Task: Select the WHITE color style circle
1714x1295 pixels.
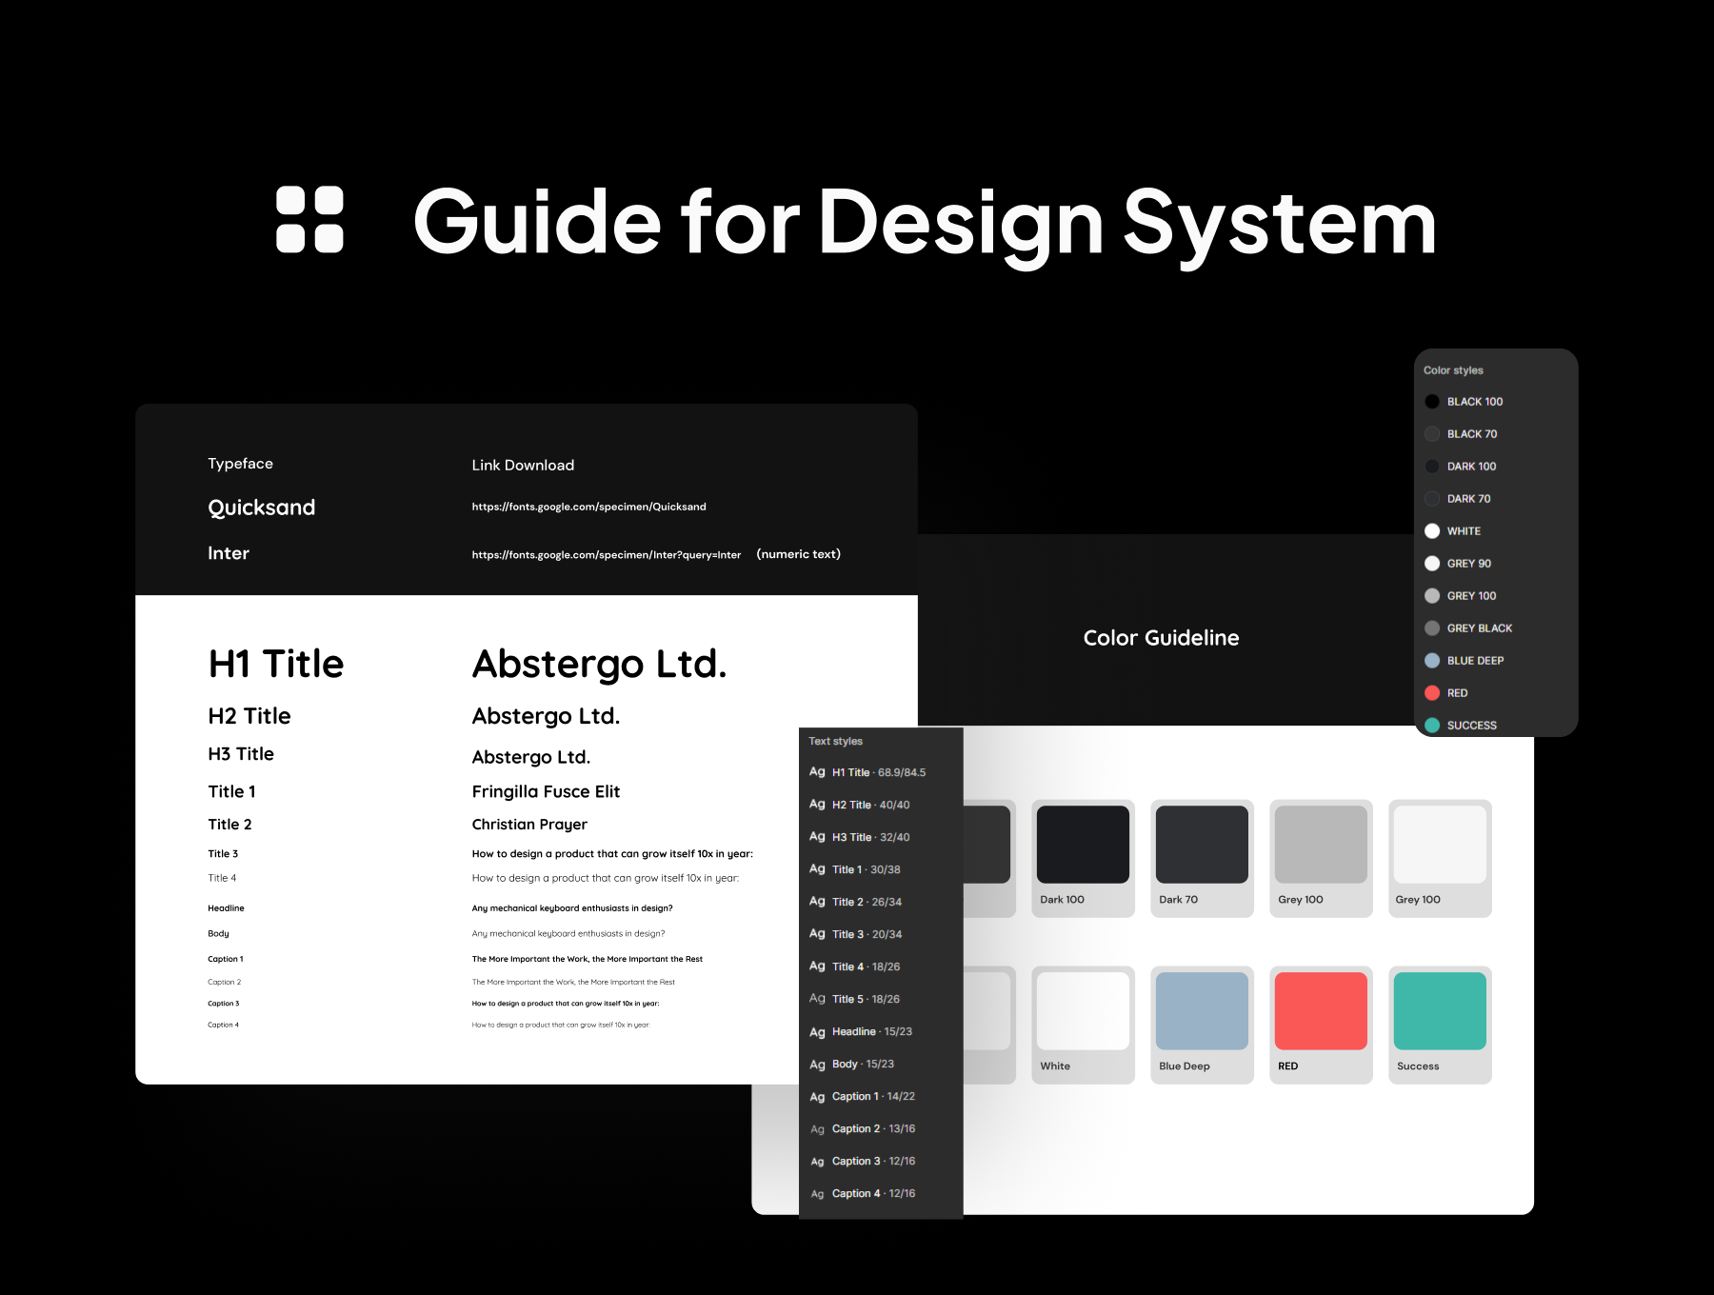Action: coord(1432,530)
